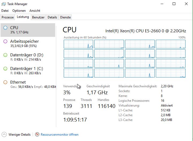The height and width of the screenshot is (141, 193).
Task: Select the Ethernet performance entry
Action: (x=28, y=84)
